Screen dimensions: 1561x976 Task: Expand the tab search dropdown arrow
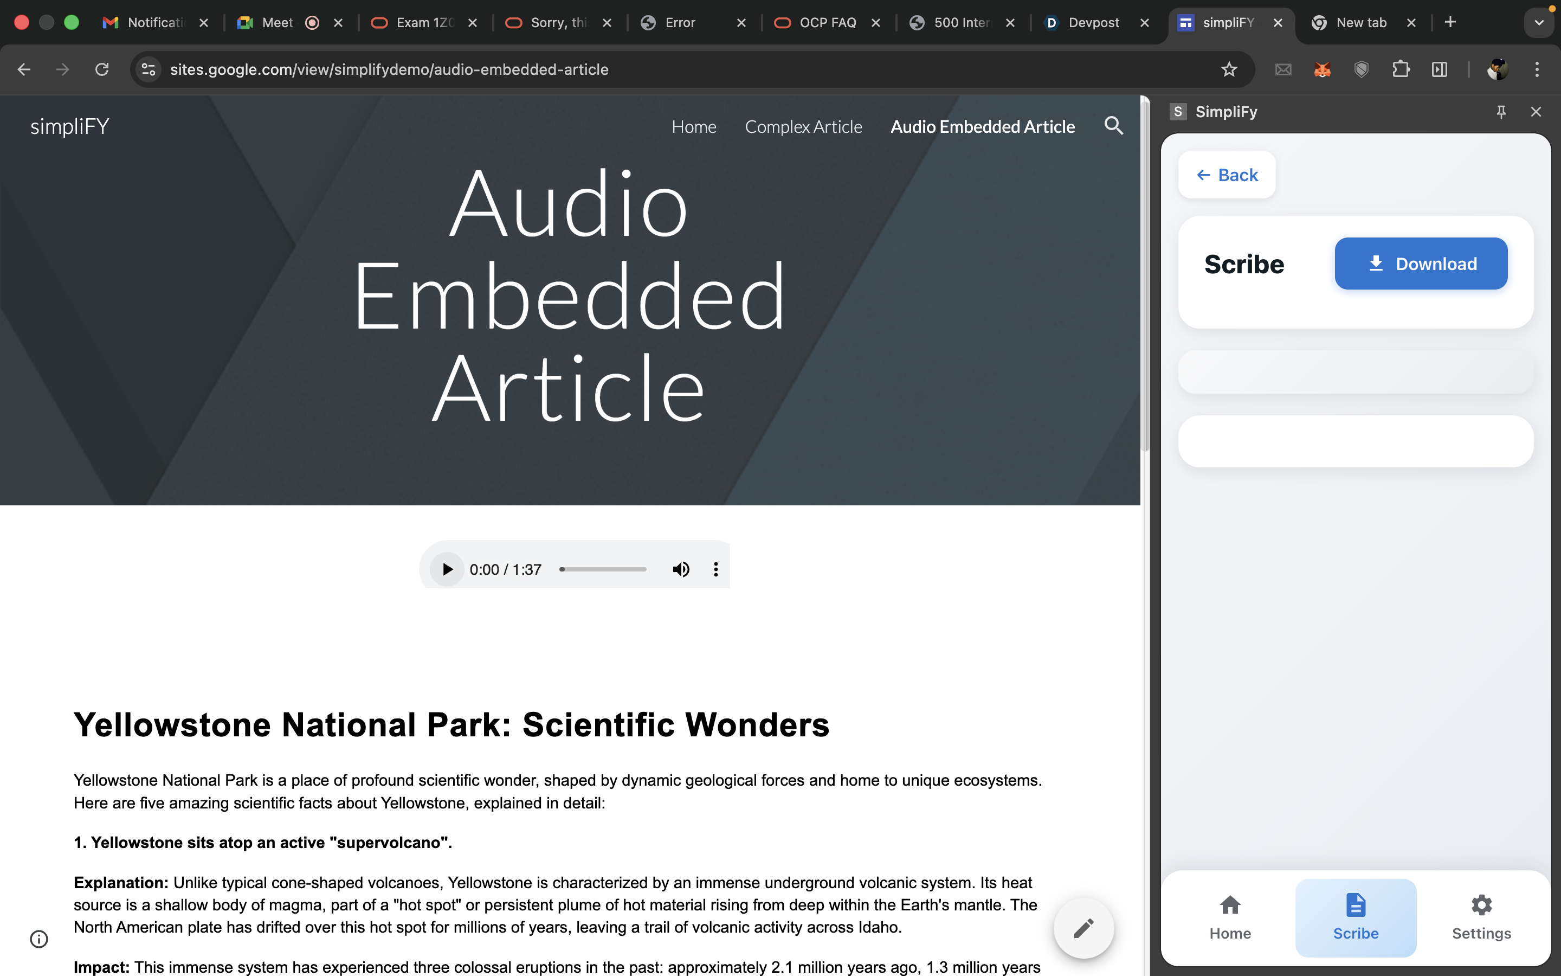coord(1538,23)
